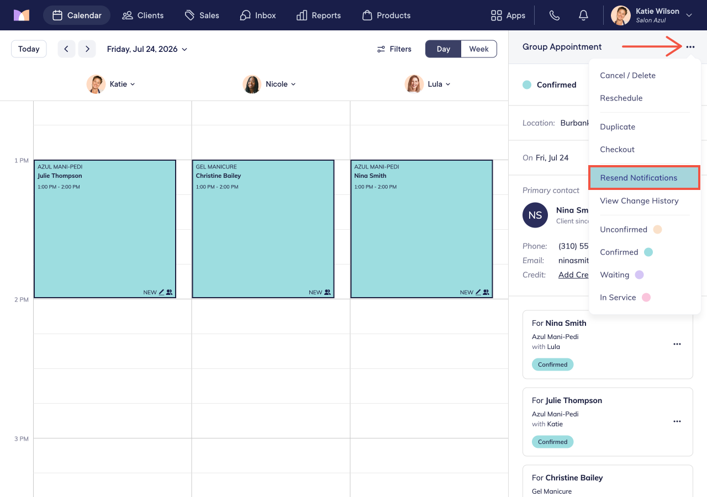Click group icon on Christine Bailey's appointment
Viewport: 707px width, 497px height.
(x=328, y=292)
